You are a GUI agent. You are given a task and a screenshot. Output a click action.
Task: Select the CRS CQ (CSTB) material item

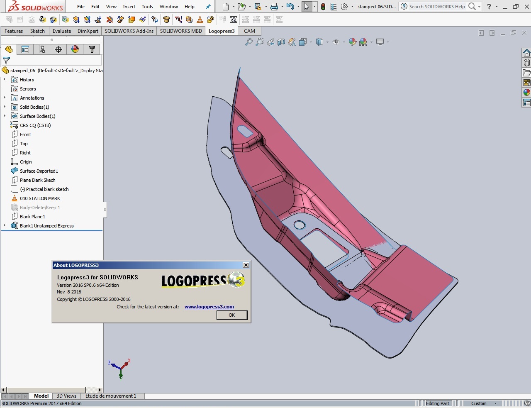(x=35, y=125)
